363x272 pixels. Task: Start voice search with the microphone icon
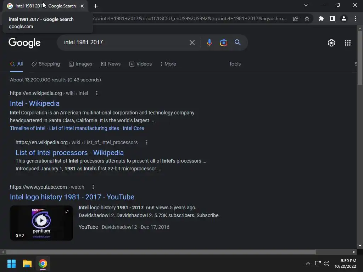tap(209, 42)
